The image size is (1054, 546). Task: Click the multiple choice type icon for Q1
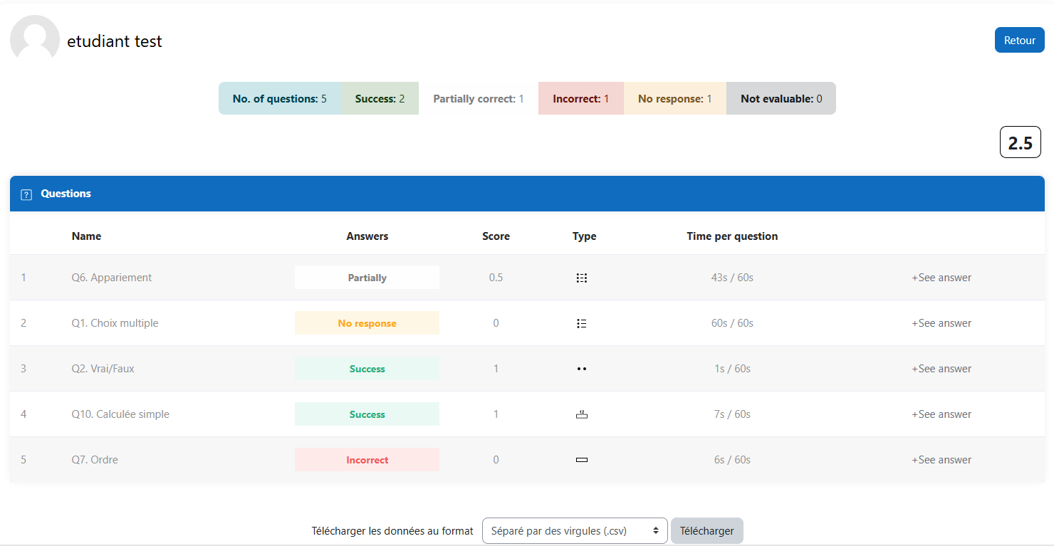coord(581,323)
